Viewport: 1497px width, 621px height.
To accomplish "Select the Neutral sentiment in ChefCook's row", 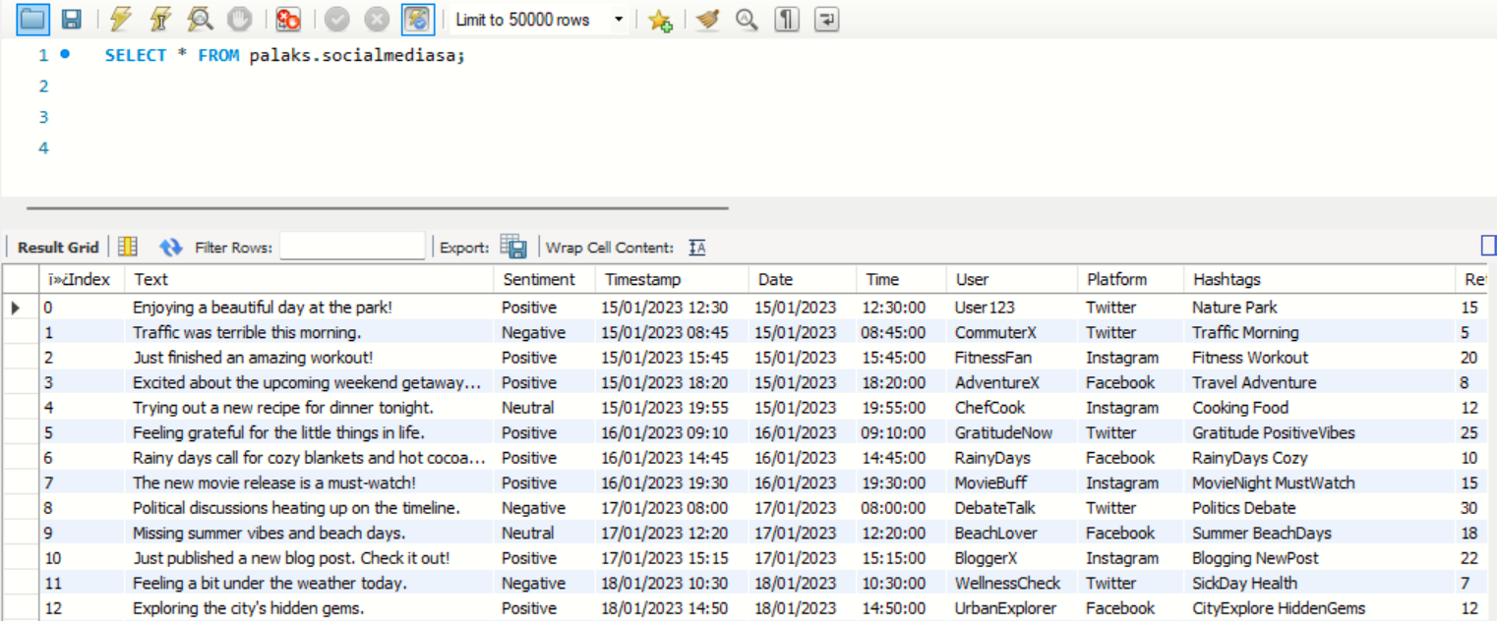I will [x=545, y=408].
